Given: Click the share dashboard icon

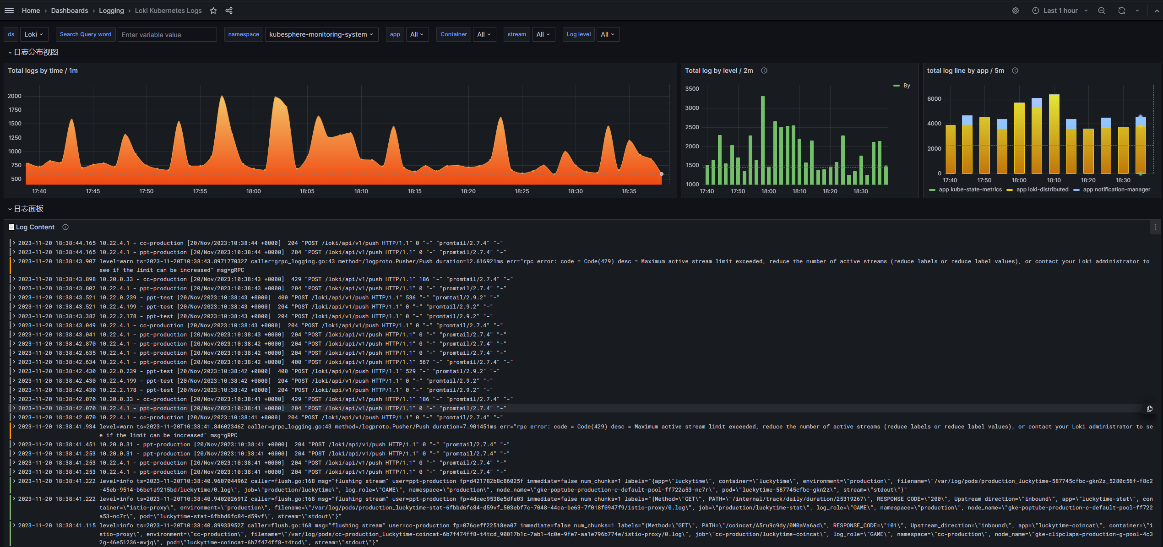Looking at the screenshot, I should coord(229,11).
